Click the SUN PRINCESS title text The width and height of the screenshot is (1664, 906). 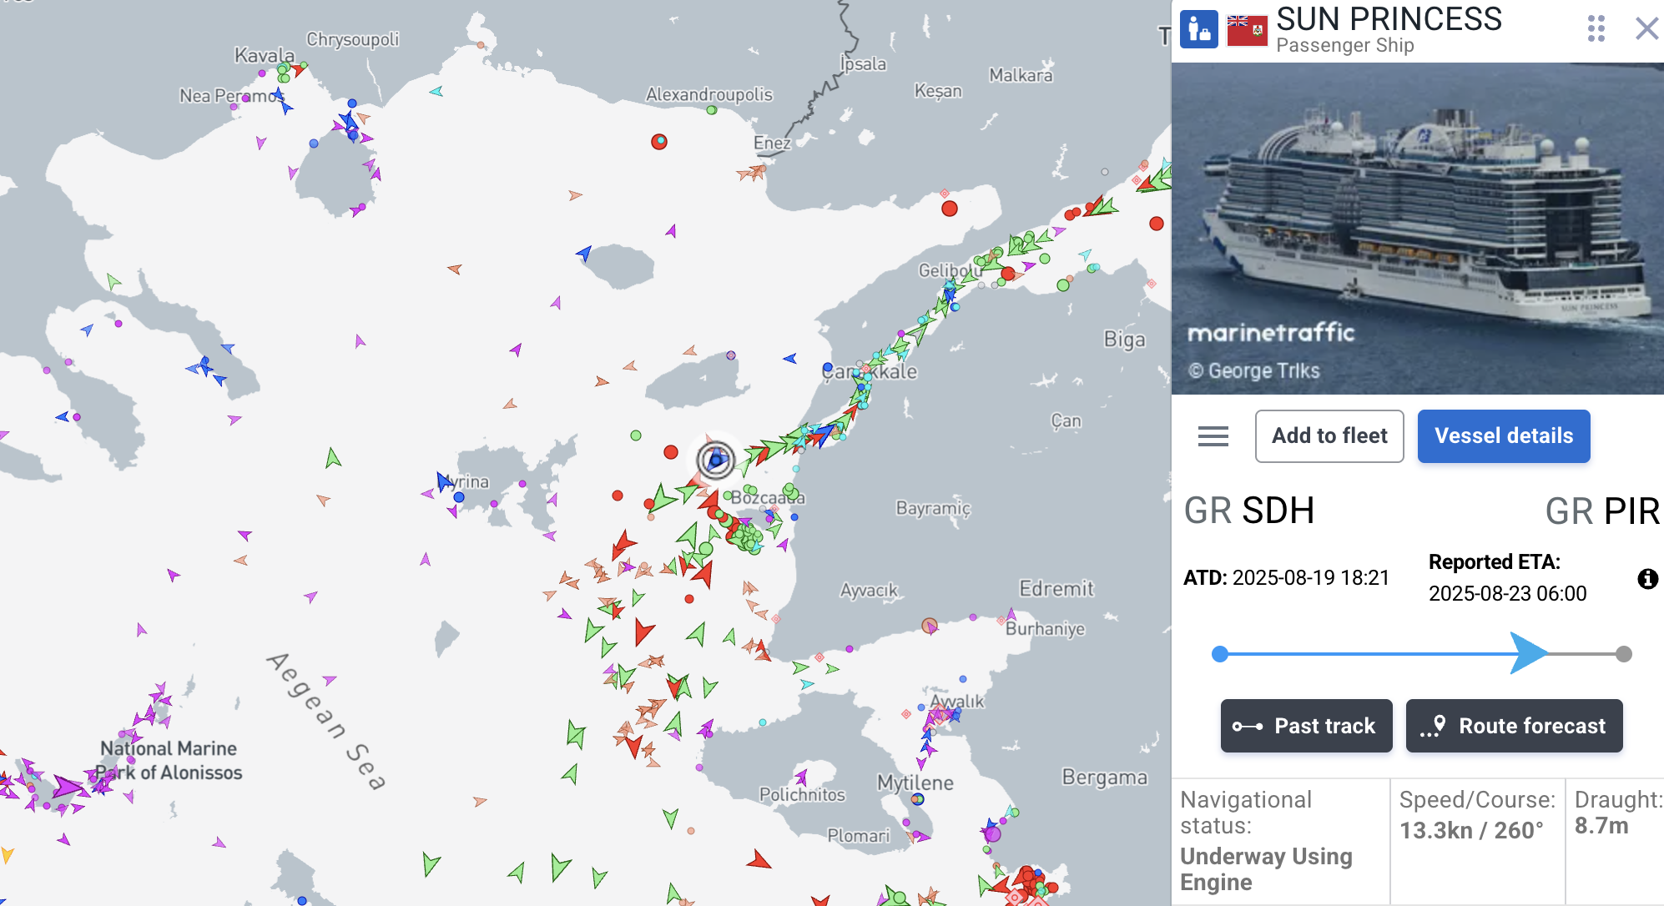point(1389,18)
